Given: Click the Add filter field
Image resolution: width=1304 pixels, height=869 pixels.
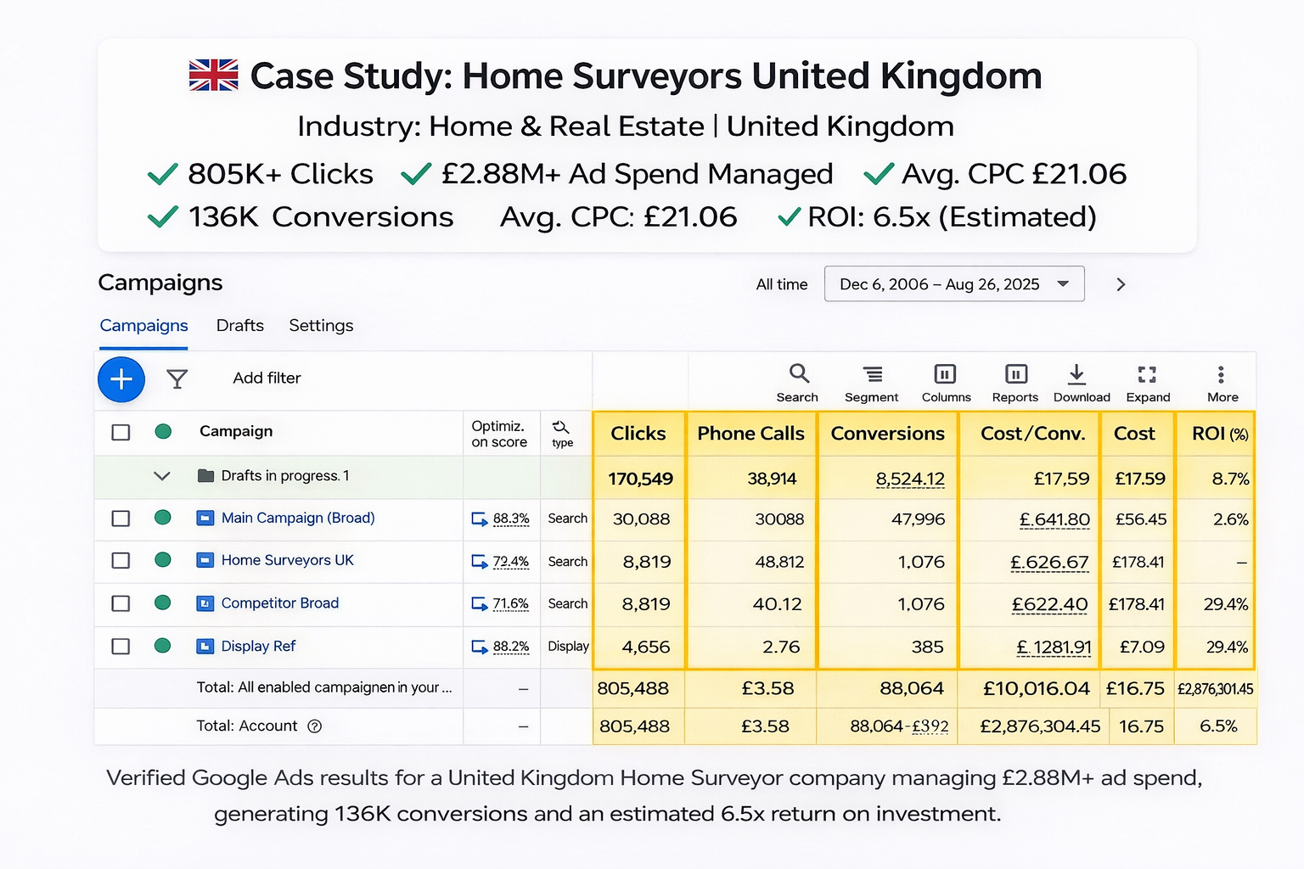Looking at the screenshot, I should (x=267, y=378).
